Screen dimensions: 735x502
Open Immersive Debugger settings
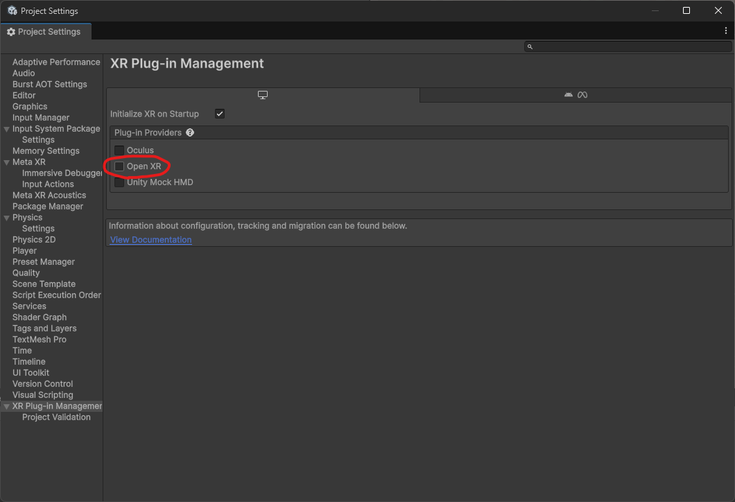click(62, 173)
